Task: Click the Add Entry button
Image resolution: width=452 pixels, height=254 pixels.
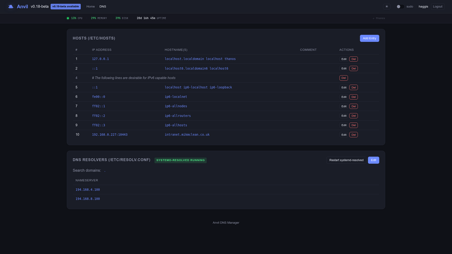Action: pyautogui.click(x=369, y=38)
